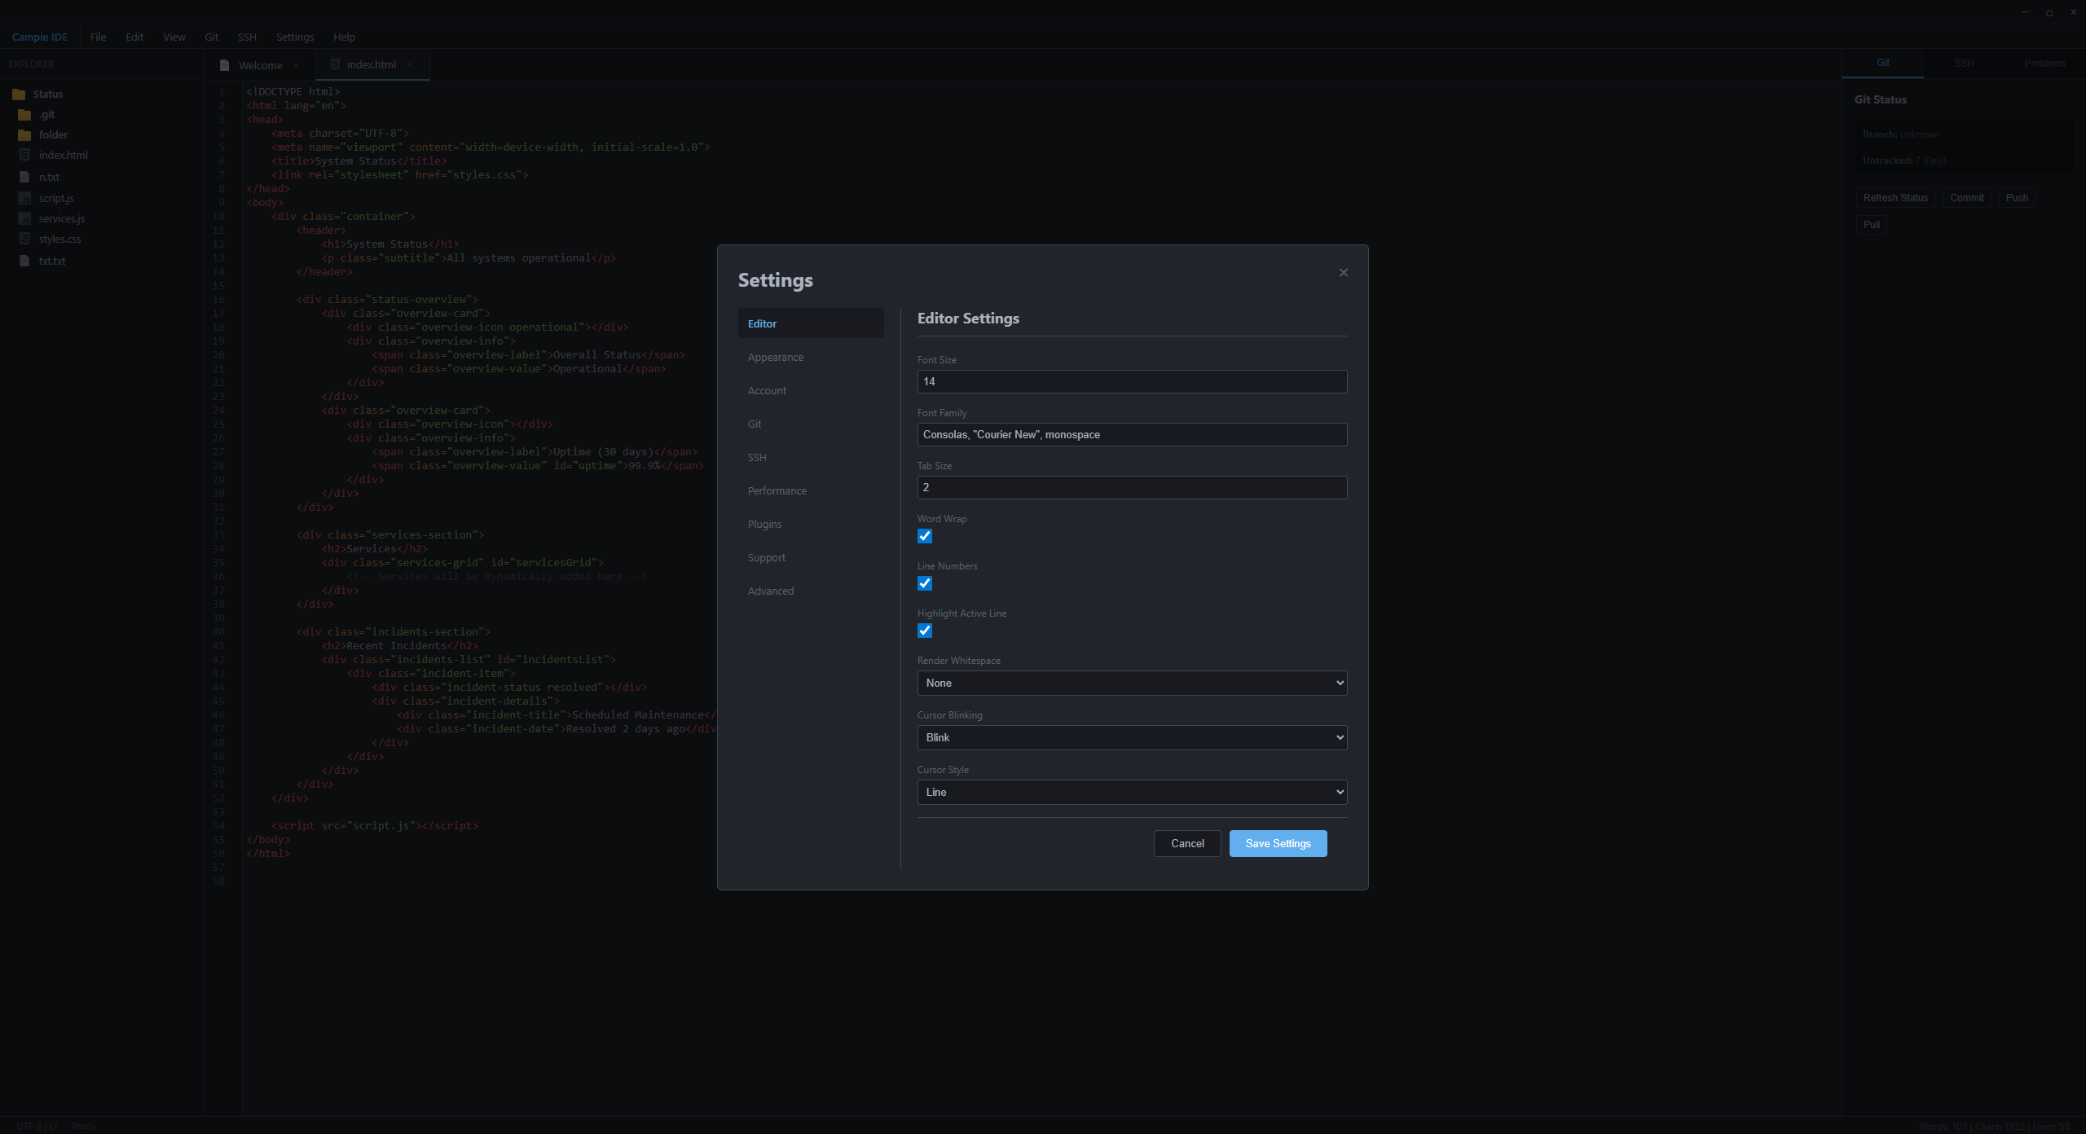Open the Render Whitespace dropdown

(1131, 683)
